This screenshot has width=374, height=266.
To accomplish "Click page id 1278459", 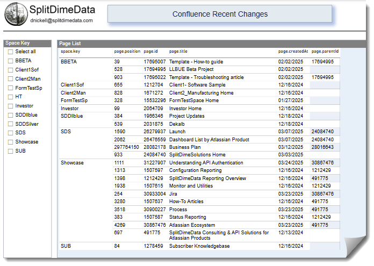I will coord(153,246).
